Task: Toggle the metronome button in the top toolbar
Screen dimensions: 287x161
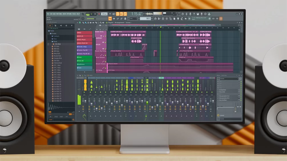Action: pyautogui.click(x=110, y=14)
